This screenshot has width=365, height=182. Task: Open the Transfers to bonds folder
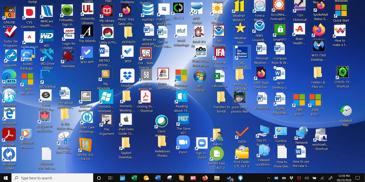[221, 98]
